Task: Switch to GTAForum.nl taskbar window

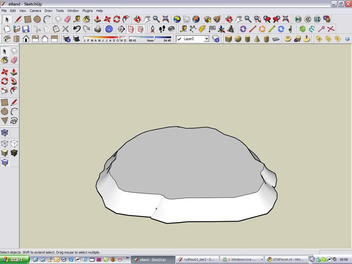Action: pos(286,260)
